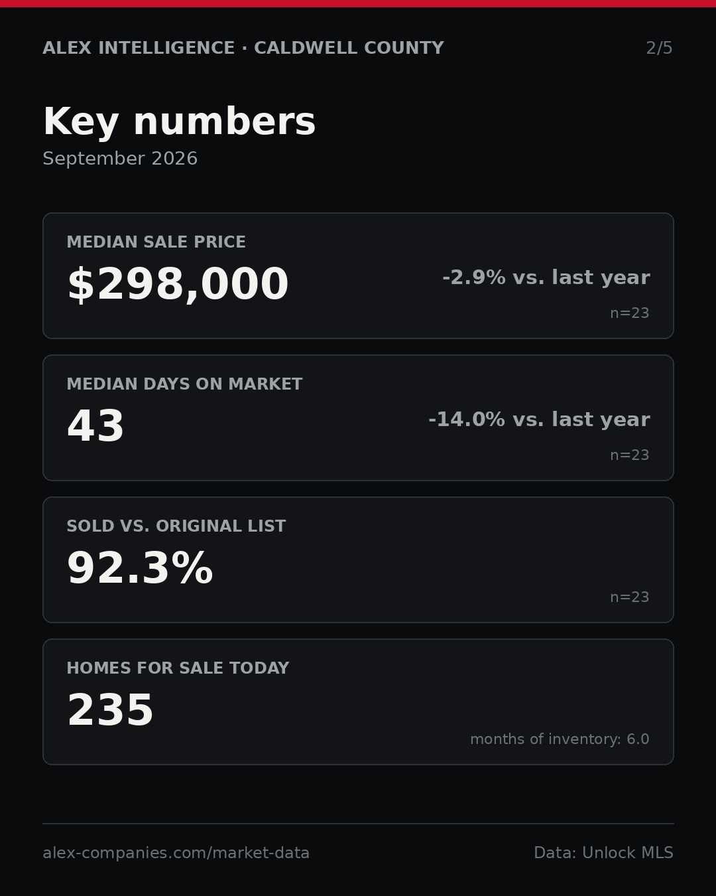Click the $298,000 value
Screen dimensions: 716x896
click(x=178, y=285)
